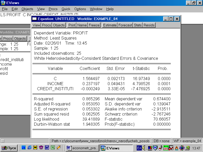This screenshot has height=152, width=203.
Task: Click the EViews application icon in title bar
Action: click(3, 3)
